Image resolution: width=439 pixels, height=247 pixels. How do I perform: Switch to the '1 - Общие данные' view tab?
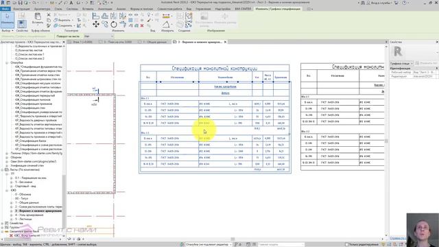[154, 42]
